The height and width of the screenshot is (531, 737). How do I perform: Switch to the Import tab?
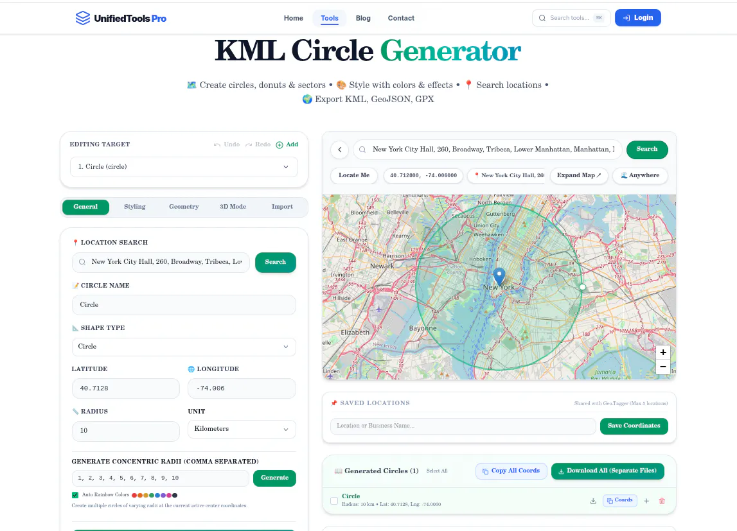coord(282,207)
